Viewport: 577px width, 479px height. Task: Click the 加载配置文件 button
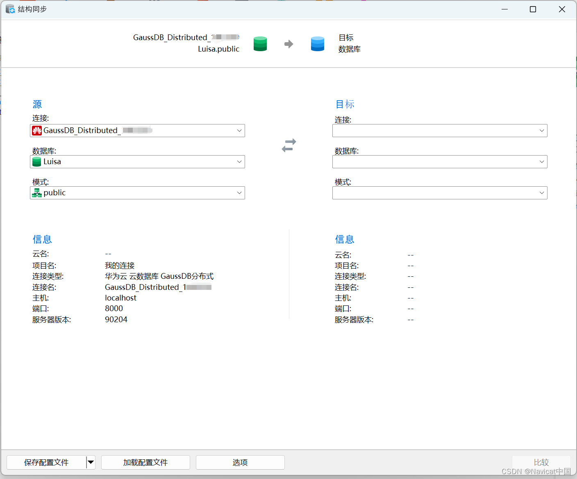145,462
